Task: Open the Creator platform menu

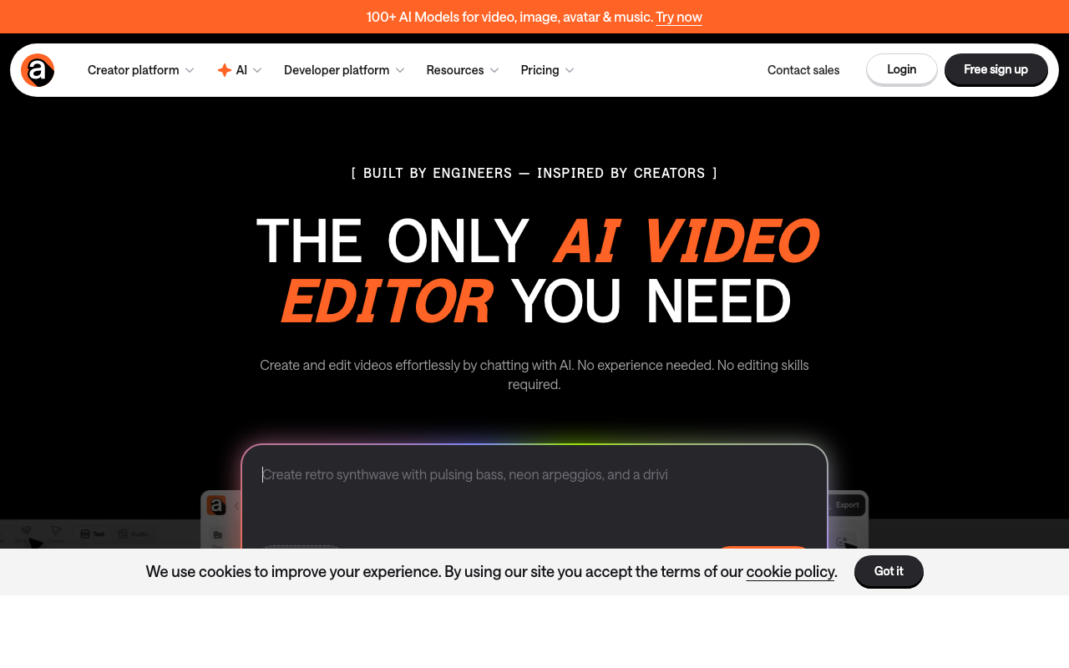Action: point(134,70)
